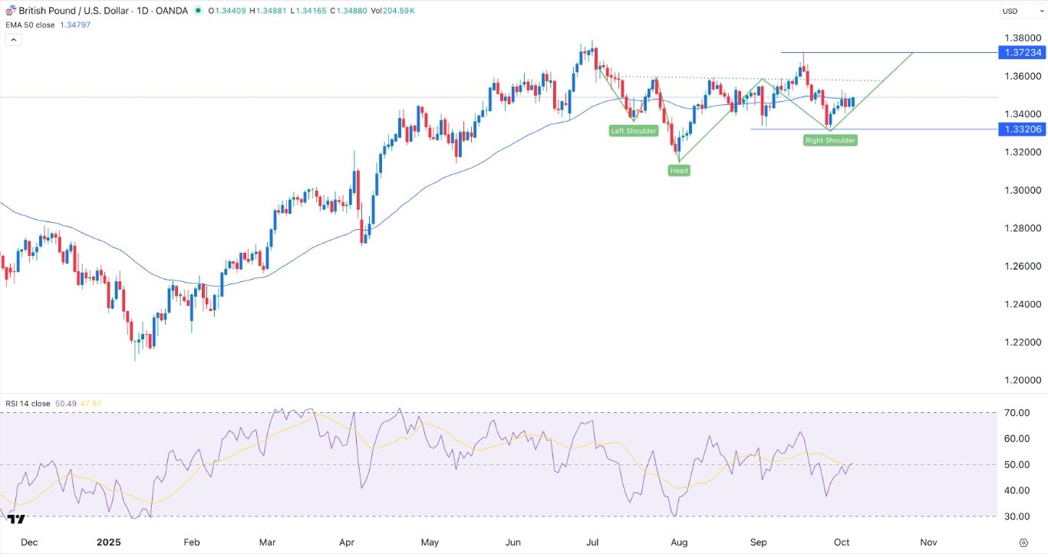Select the 1.37234 resistance price label
This screenshot has width=1048, height=557.
[x=1023, y=53]
